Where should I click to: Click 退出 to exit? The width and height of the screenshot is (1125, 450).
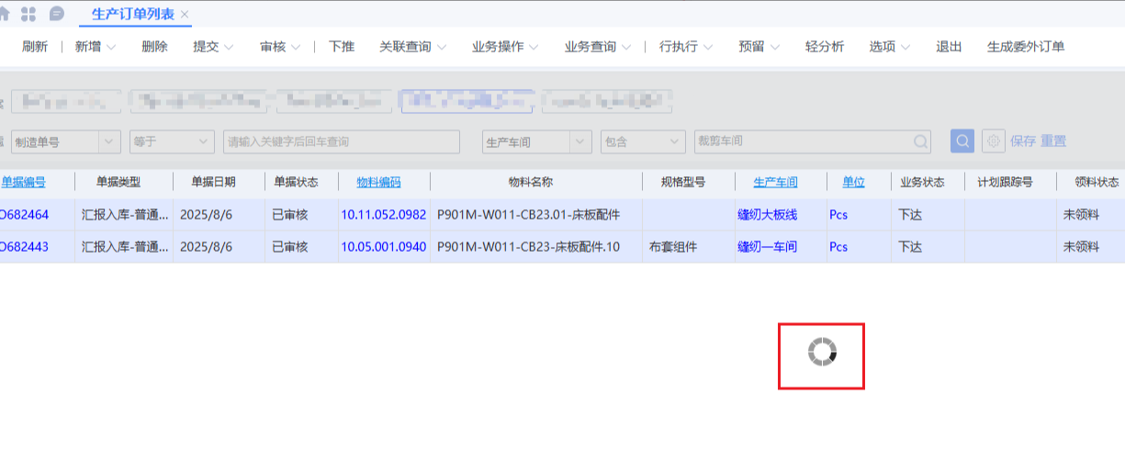(949, 47)
